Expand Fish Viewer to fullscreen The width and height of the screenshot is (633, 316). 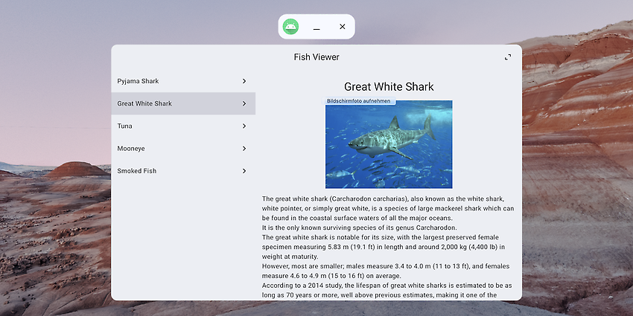[x=508, y=57]
